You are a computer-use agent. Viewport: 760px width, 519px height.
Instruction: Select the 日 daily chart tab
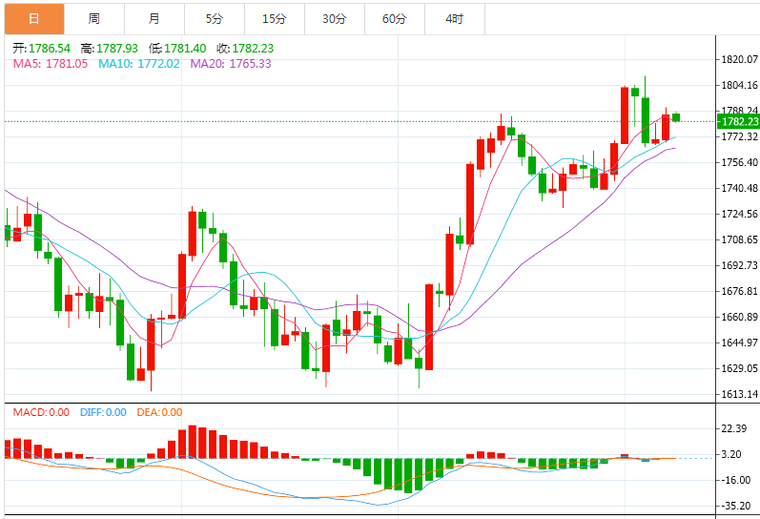34,19
